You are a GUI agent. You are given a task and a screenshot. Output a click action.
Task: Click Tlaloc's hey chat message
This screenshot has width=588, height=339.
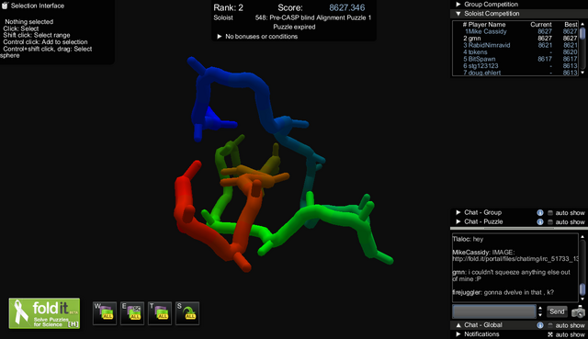coord(468,239)
